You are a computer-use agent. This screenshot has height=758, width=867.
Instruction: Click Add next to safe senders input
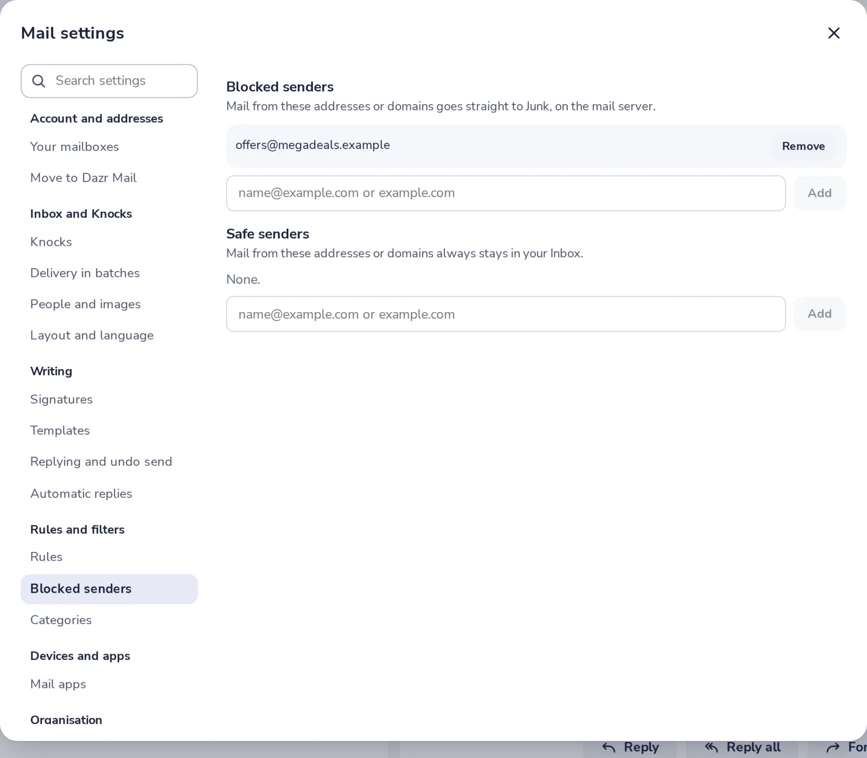click(819, 314)
